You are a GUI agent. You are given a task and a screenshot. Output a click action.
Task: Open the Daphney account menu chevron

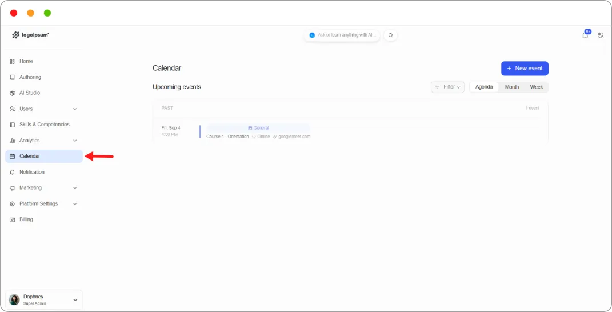click(75, 300)
